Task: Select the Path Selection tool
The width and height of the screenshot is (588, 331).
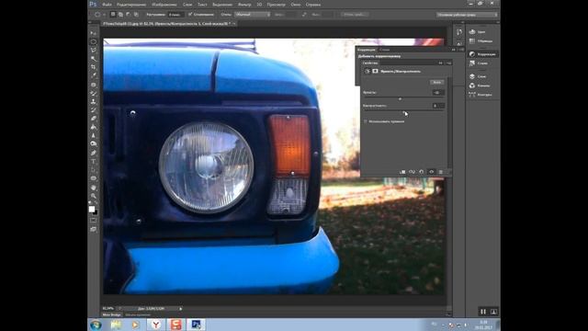Action: tap(93, 170)
